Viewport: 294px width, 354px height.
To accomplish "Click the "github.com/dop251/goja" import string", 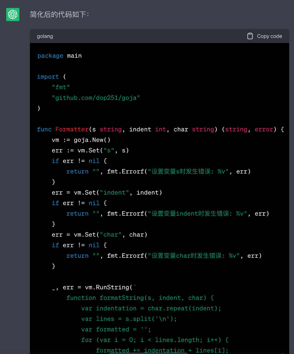I will click(96, 98).
